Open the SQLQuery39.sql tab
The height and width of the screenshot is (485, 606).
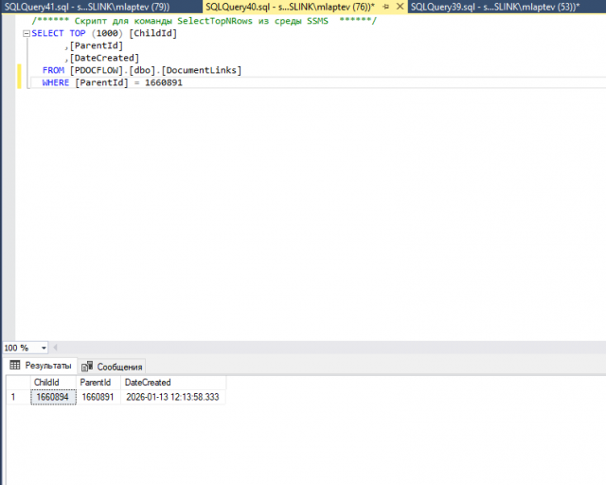(x=495, y=7)
